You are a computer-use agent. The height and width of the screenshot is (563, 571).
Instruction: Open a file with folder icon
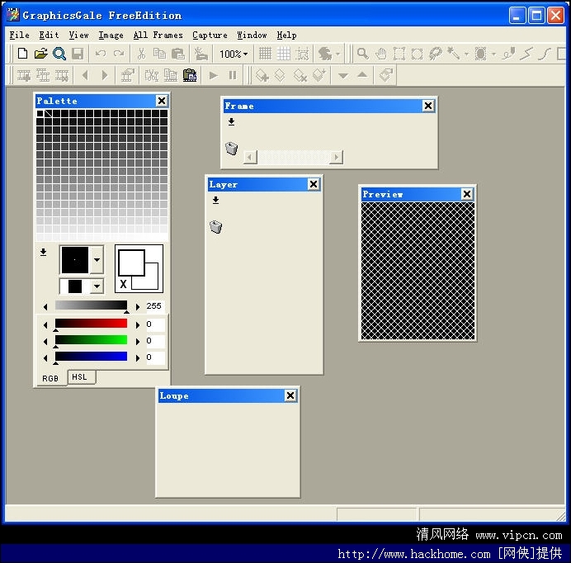[40, 54]
